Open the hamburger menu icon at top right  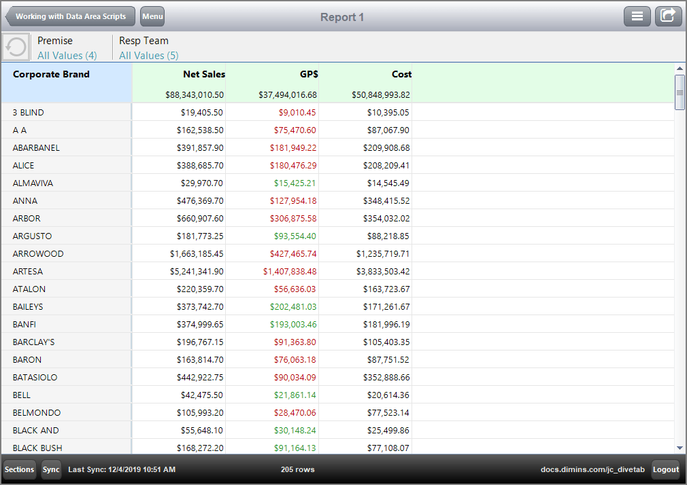637,16
